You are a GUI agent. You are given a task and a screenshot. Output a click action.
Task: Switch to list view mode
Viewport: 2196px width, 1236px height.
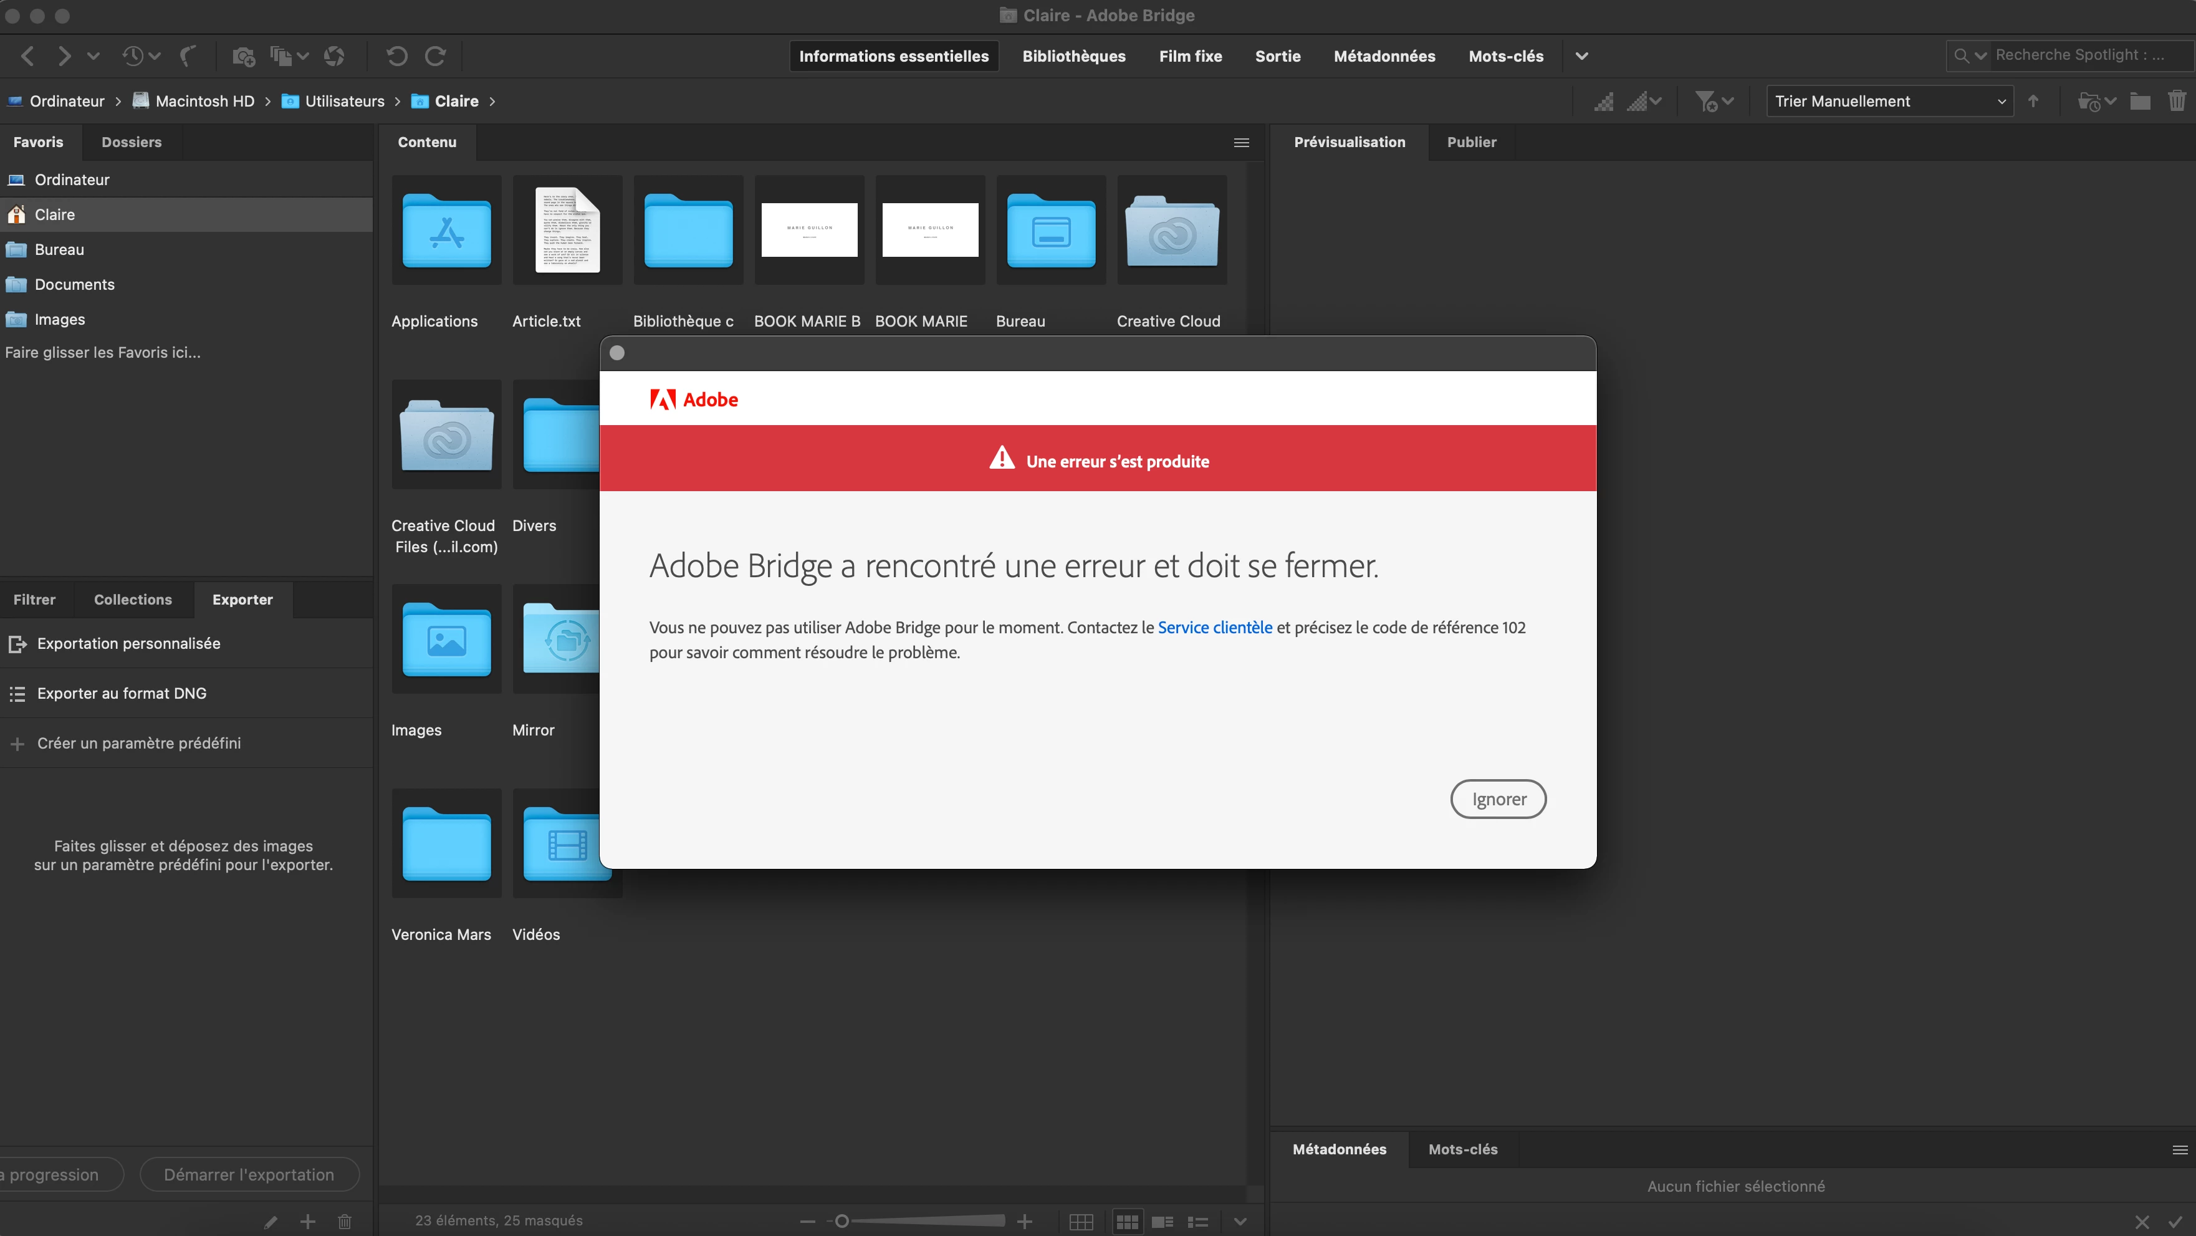1198,1222
